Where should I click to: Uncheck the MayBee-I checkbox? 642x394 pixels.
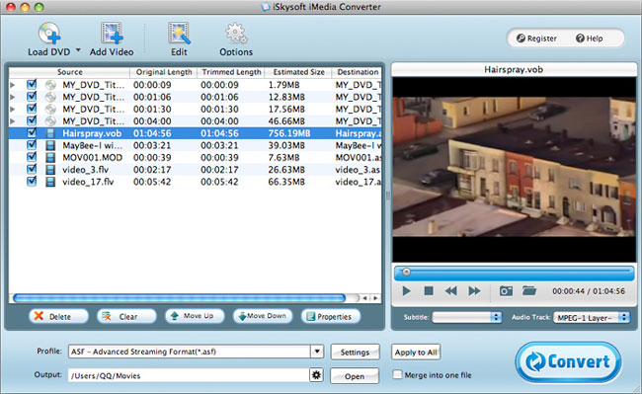[x=32, y=145]
